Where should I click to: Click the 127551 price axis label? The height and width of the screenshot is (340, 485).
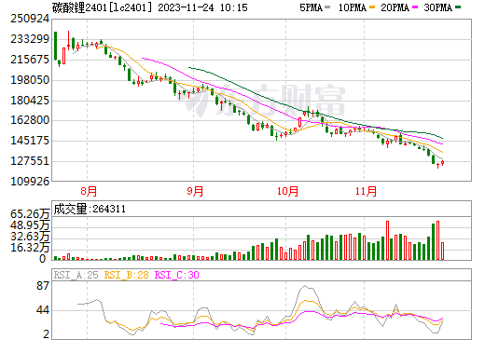pyautogui.click(x=30, y=161)
